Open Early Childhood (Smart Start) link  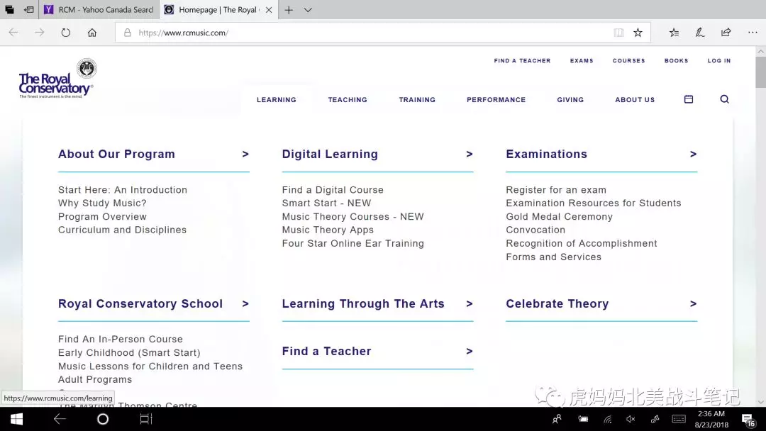tap(129, 352)
